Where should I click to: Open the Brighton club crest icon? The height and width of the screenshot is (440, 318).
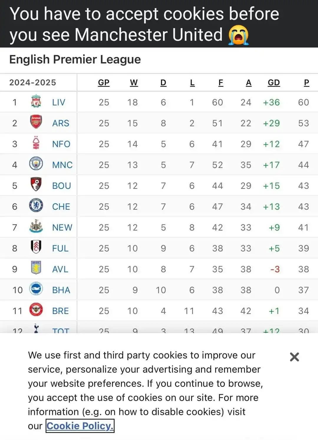(x=36, y=289)
